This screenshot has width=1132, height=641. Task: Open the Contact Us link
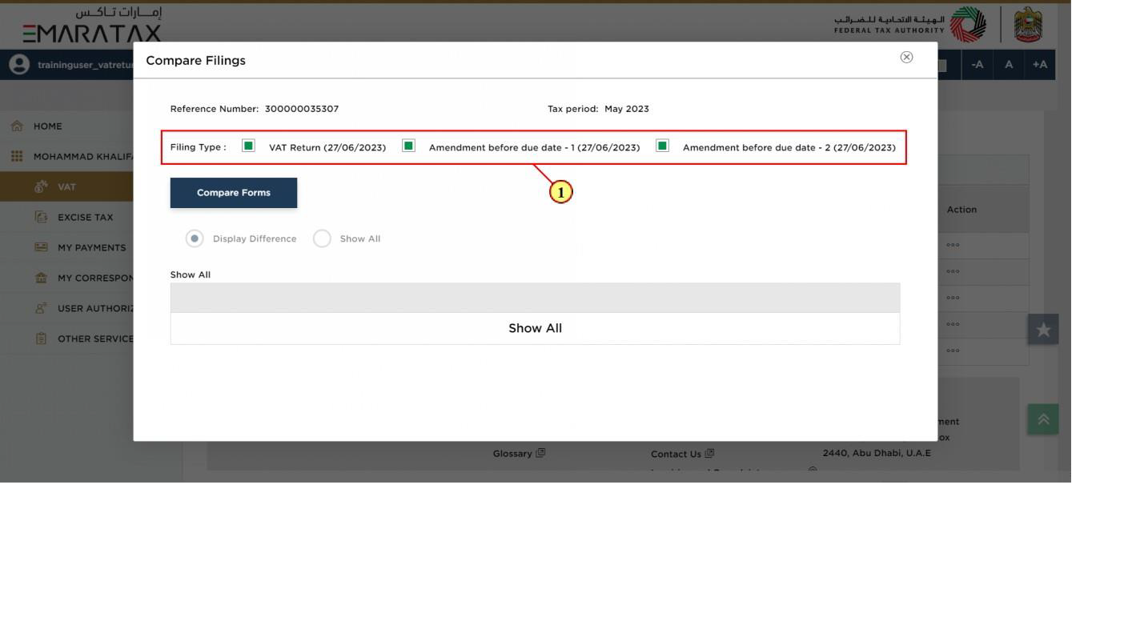tap(676, 454)
